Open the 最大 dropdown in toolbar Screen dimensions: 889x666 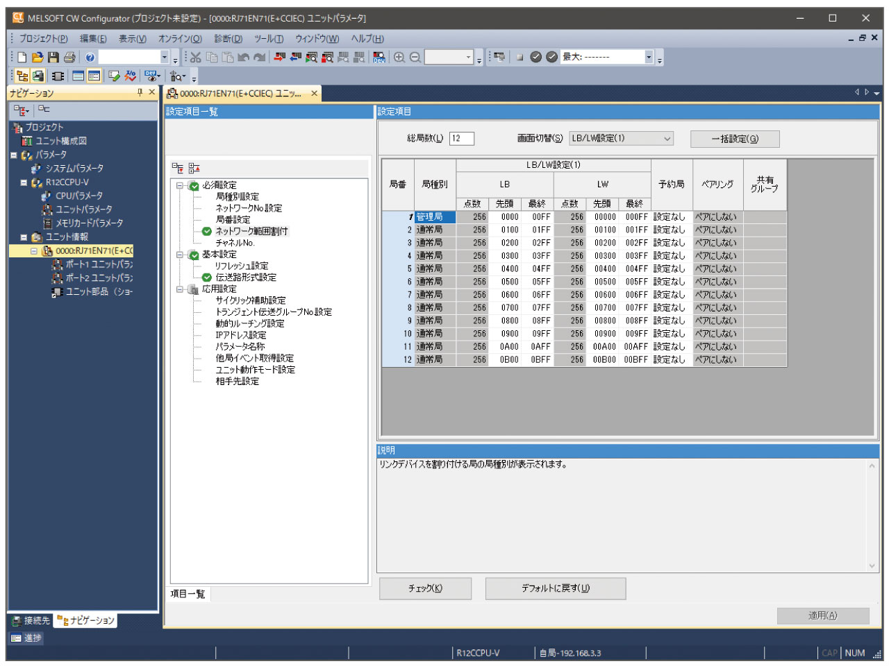click(649, 58)
